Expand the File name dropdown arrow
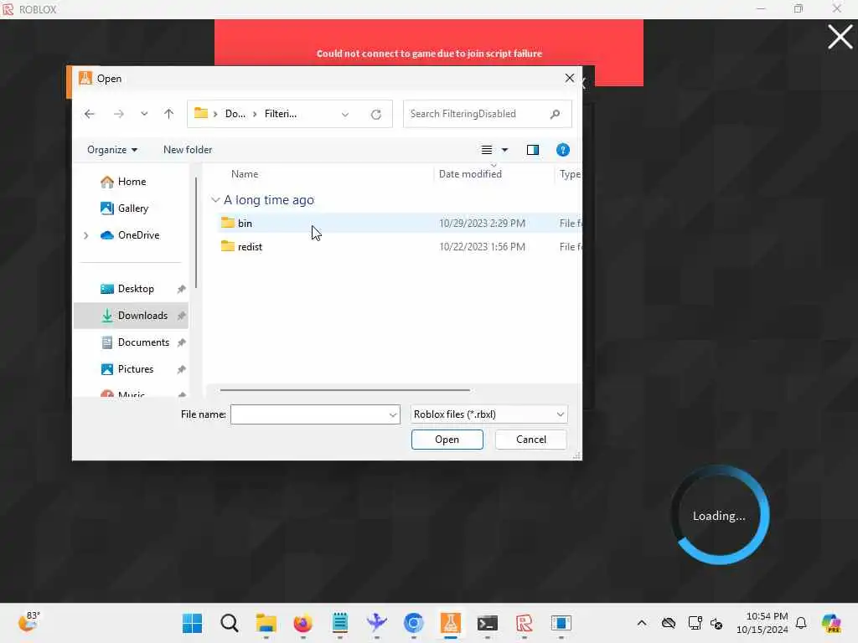This screenshot has height=643, width=858. coord(393,415)
